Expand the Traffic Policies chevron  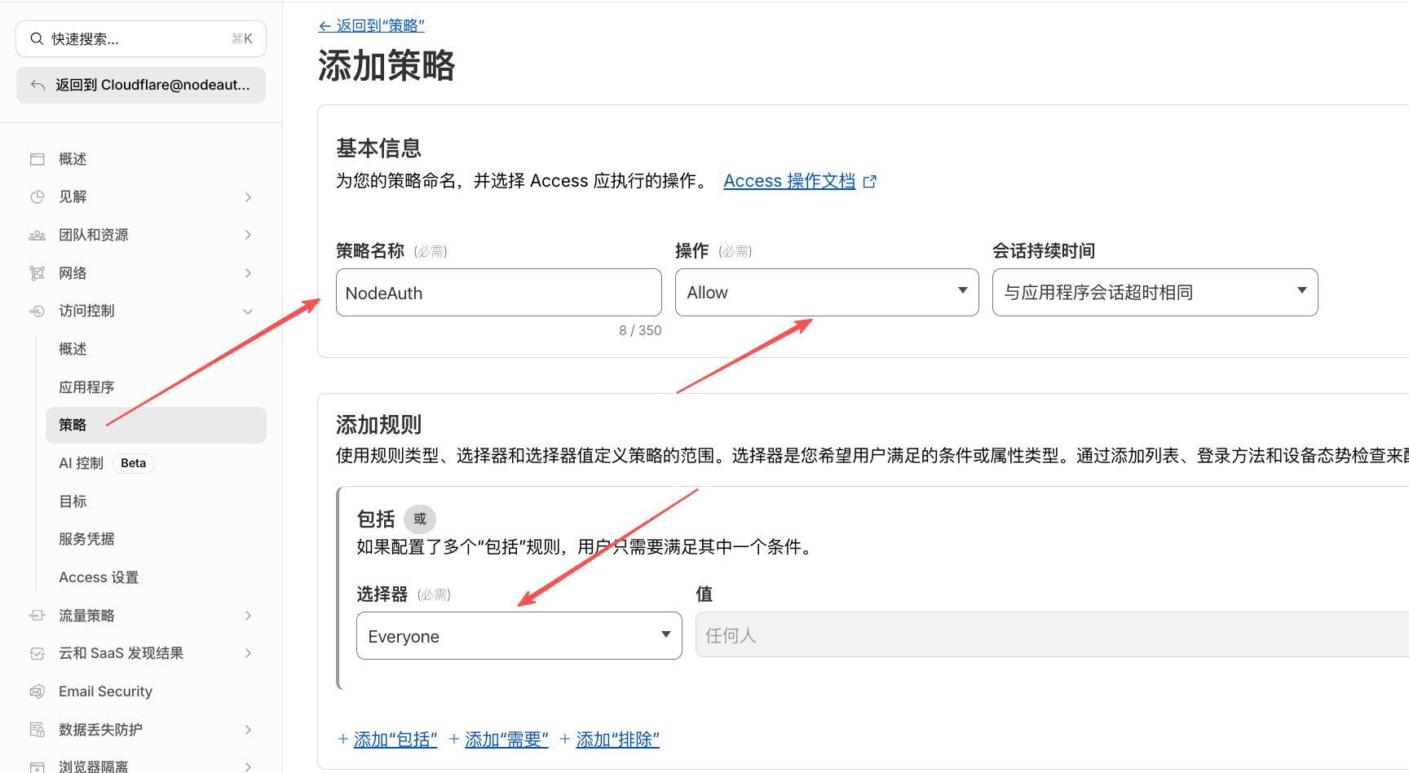[248, 616]
